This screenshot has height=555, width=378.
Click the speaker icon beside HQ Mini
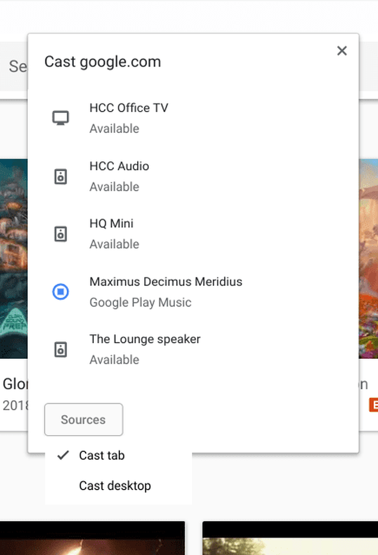click(60, 234)
